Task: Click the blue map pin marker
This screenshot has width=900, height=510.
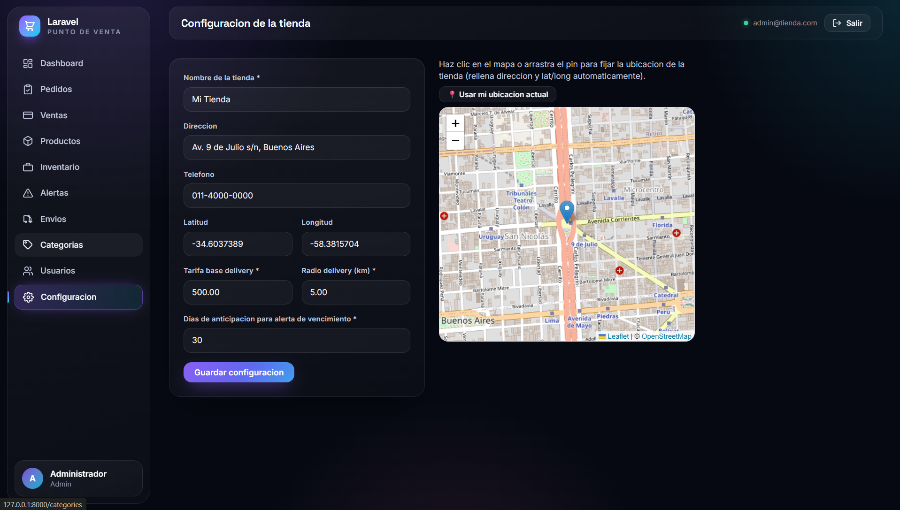Action: pyautogui.click(x=567, y=212)
